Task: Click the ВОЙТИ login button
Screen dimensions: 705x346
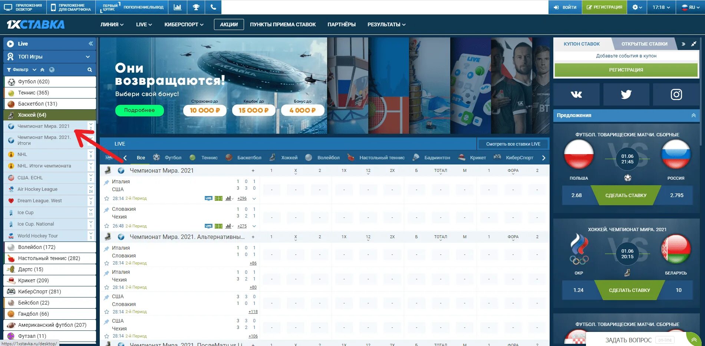Action: click(565, 7)
